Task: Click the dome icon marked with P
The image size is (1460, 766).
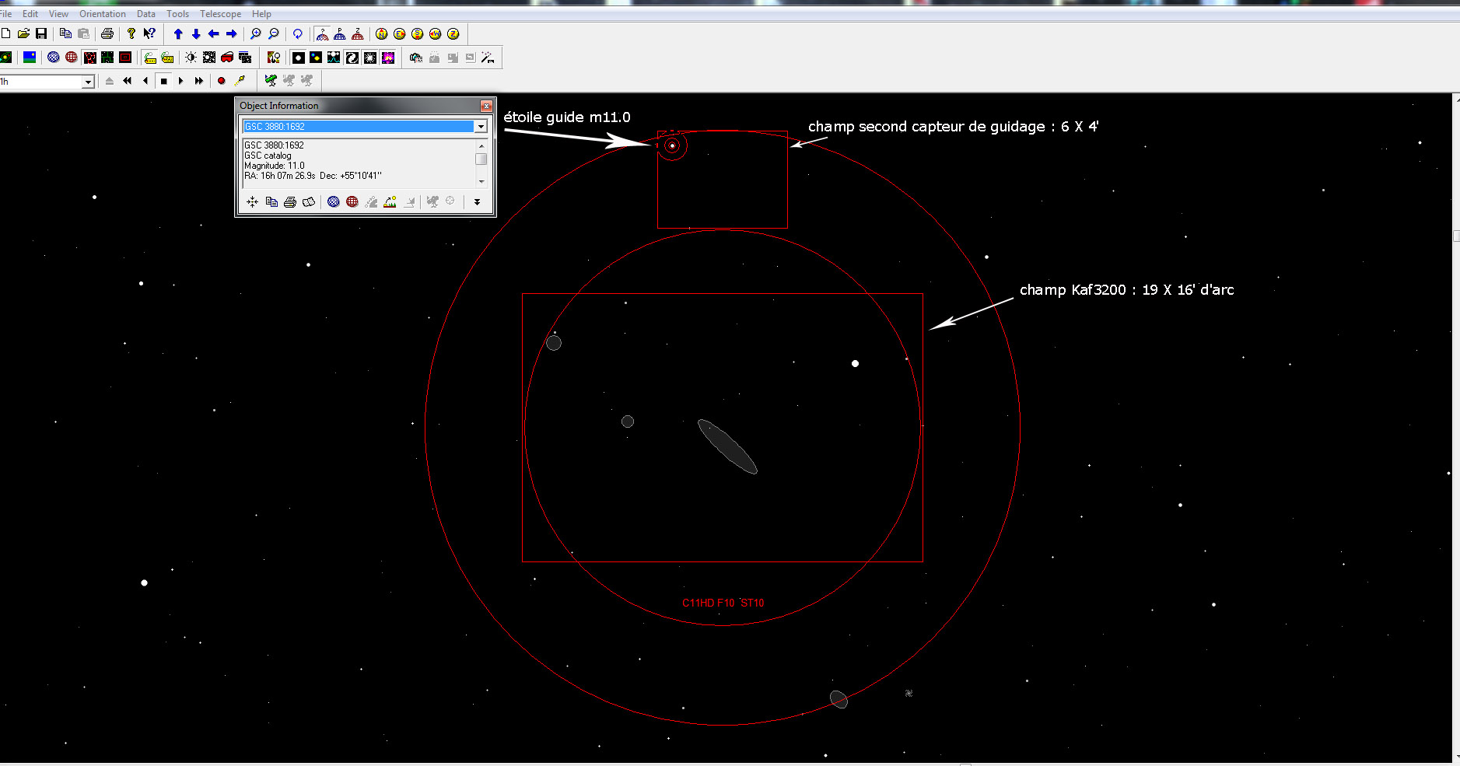Action: point(340,33)
